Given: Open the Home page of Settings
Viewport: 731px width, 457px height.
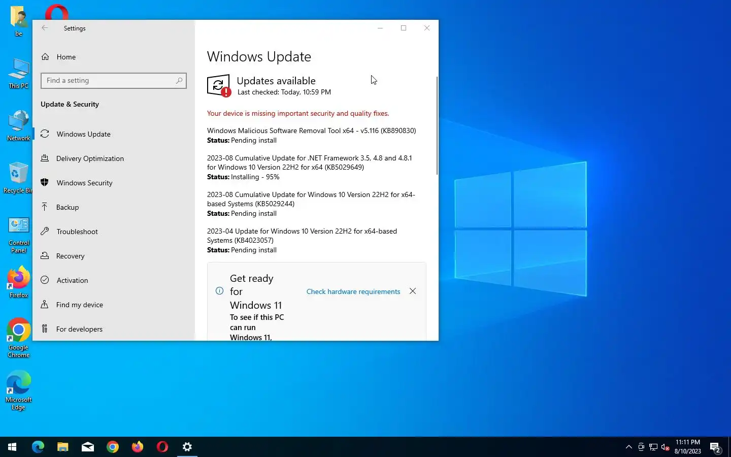Looking at the screenshot, I should coord(114,57).
